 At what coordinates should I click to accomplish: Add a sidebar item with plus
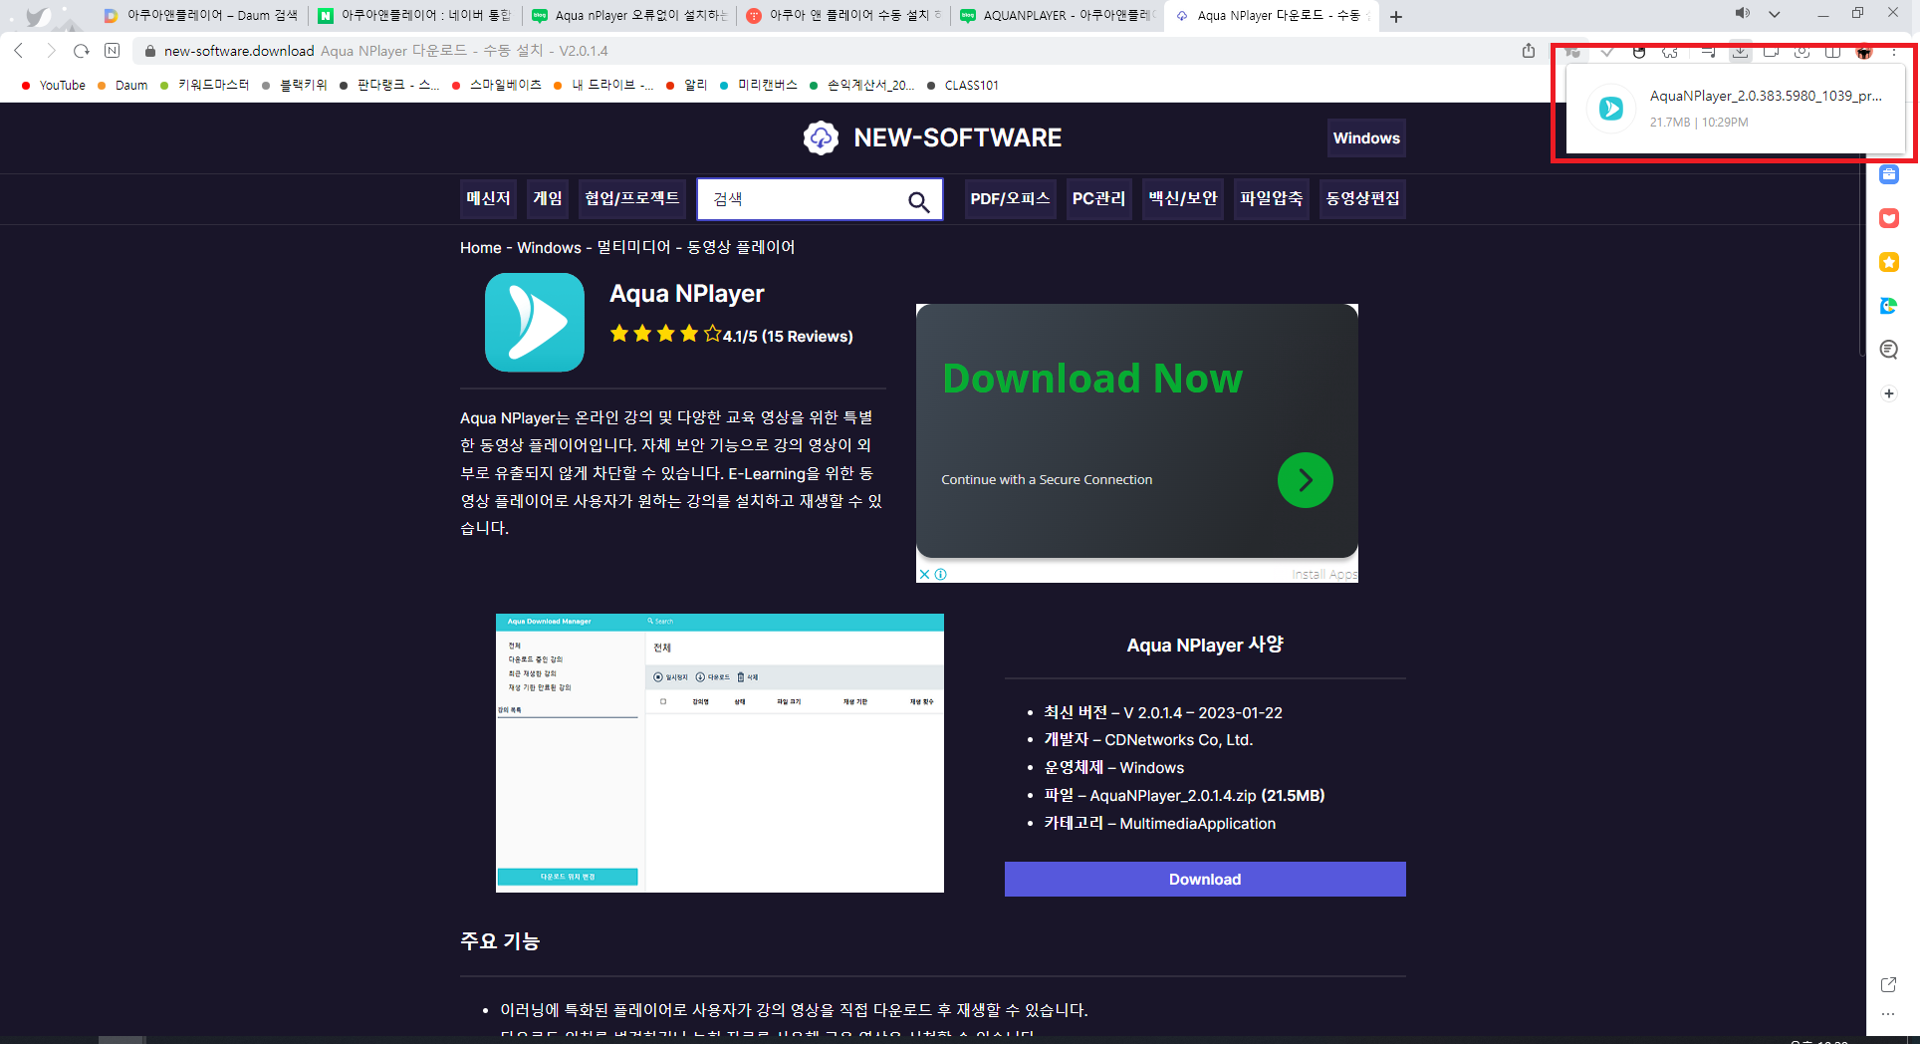point(1888,393)
